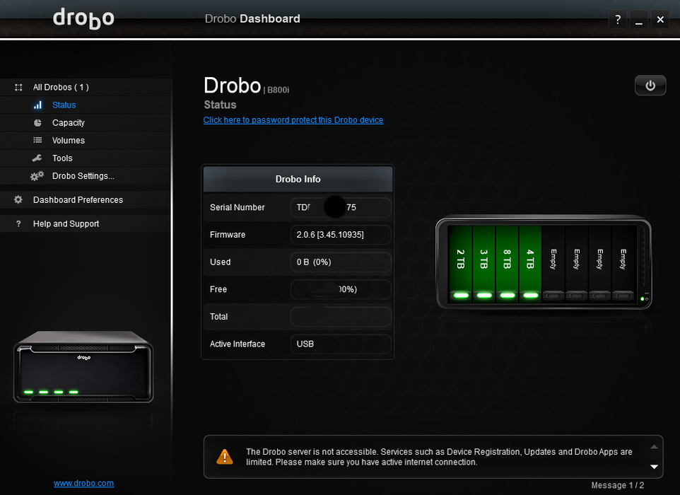
Task: Open Dashboard Preferences
Action: (86, 200)
